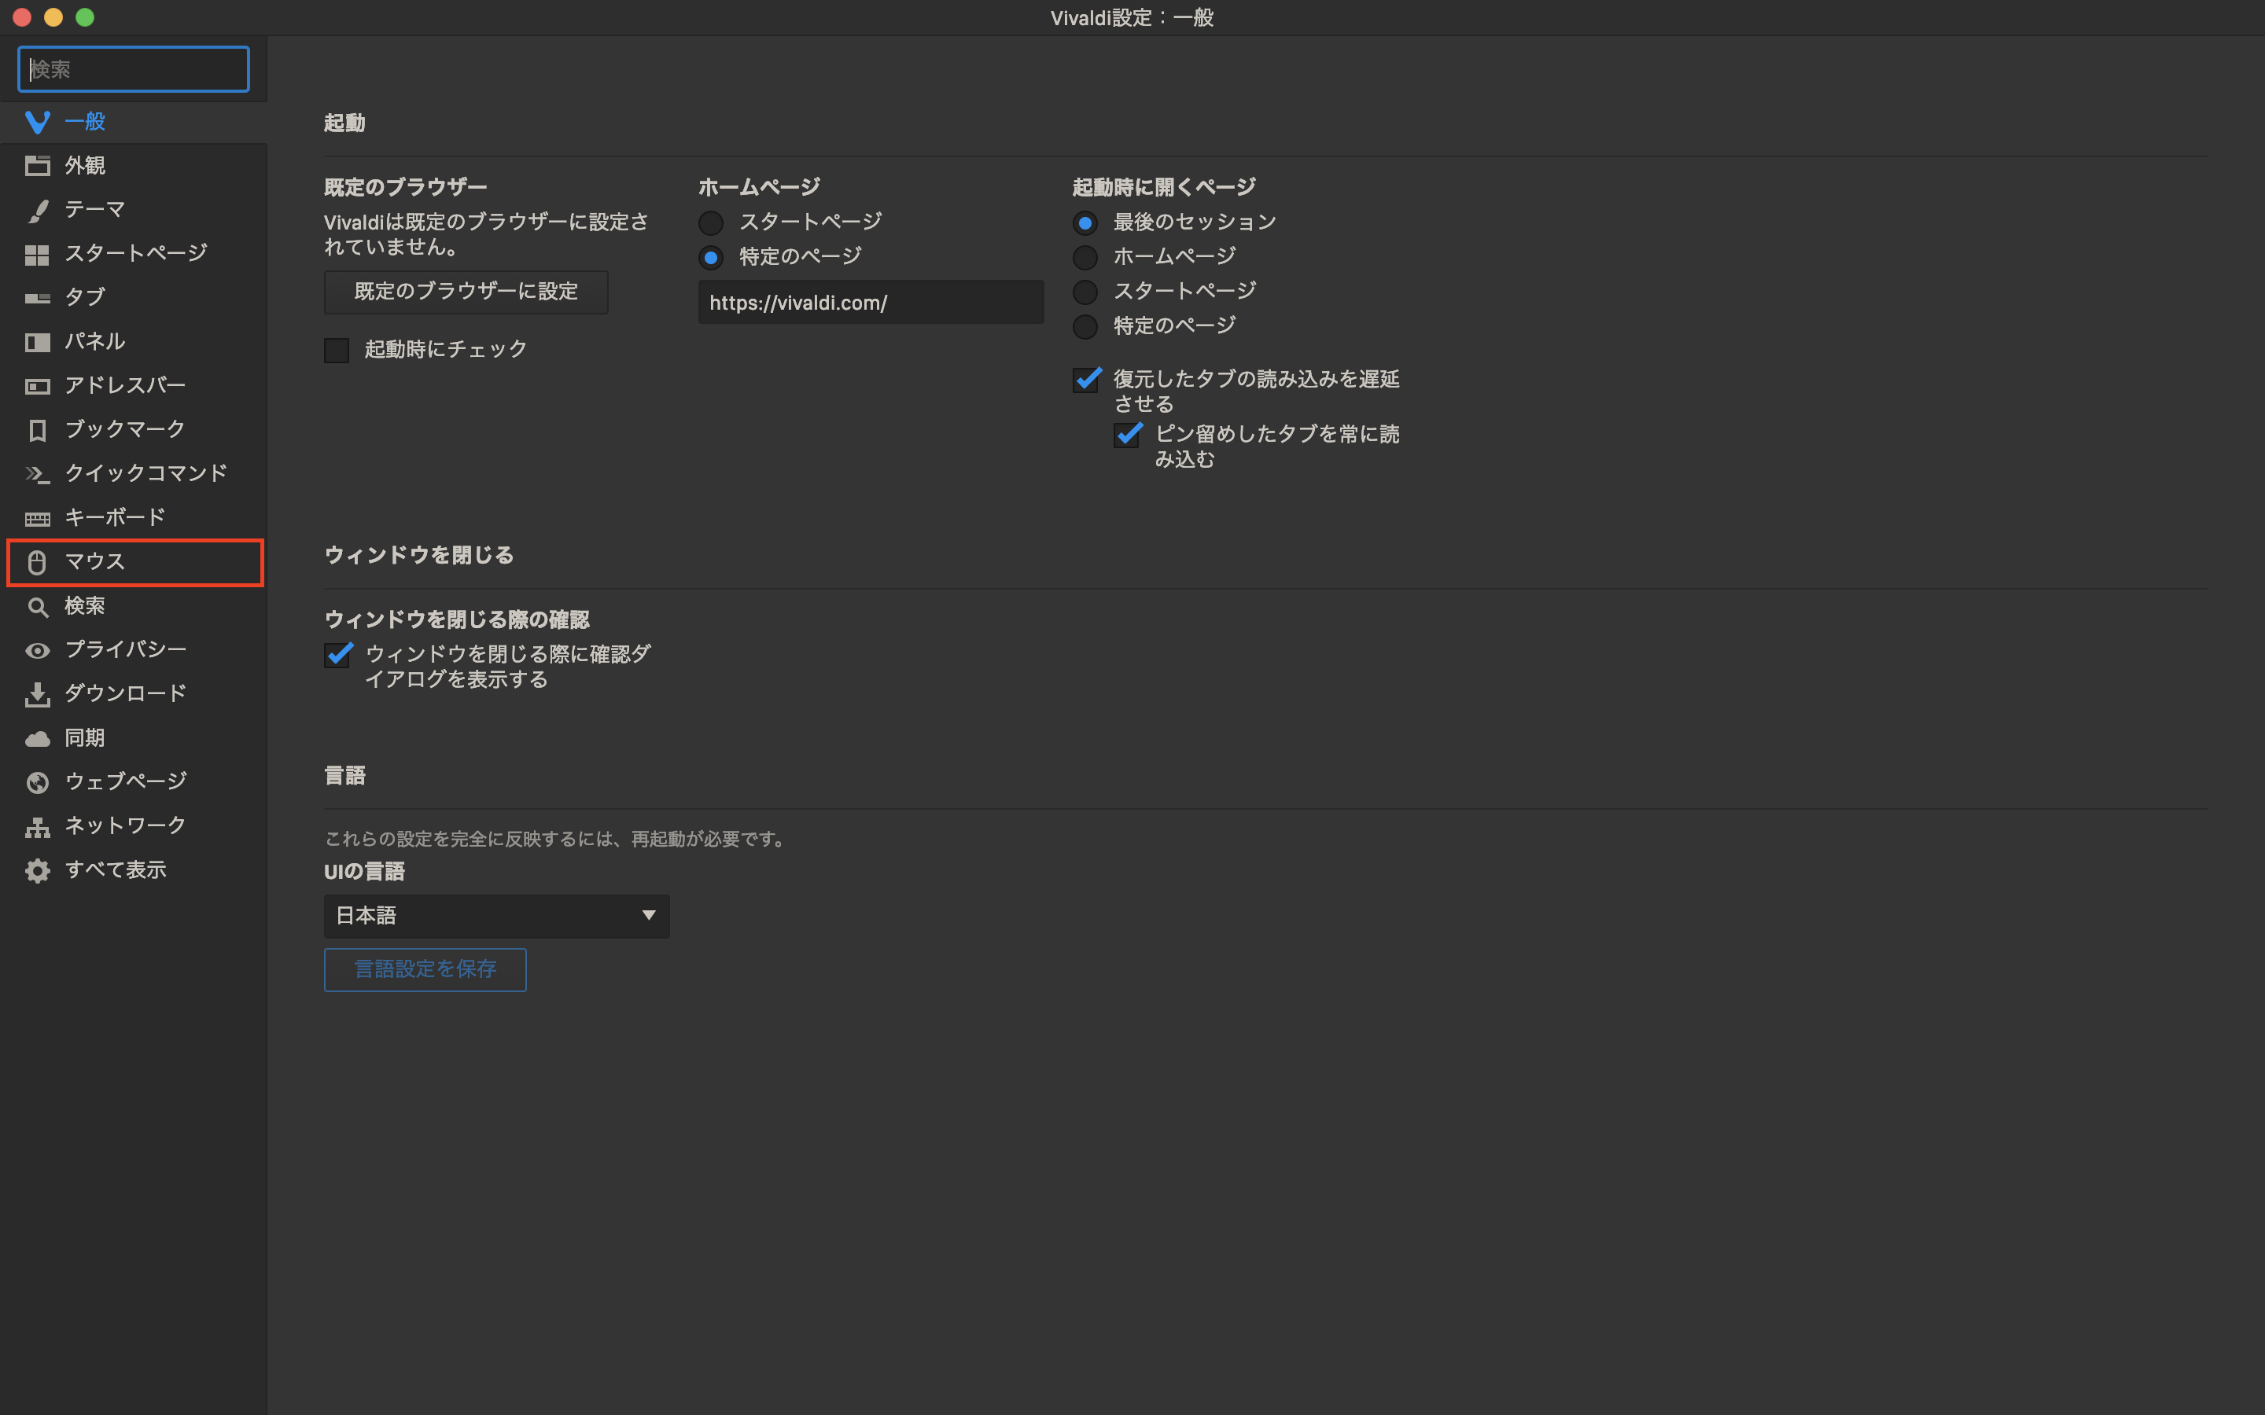The height and width of the screenshot is (1415, 2265).
Task: Open スタートページ sidebar section label
Action: [x=136, y=254]
